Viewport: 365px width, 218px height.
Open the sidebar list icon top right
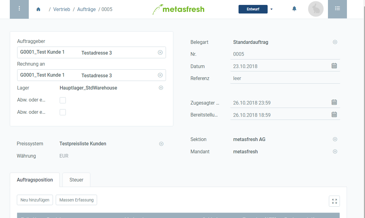pos(337,9)
